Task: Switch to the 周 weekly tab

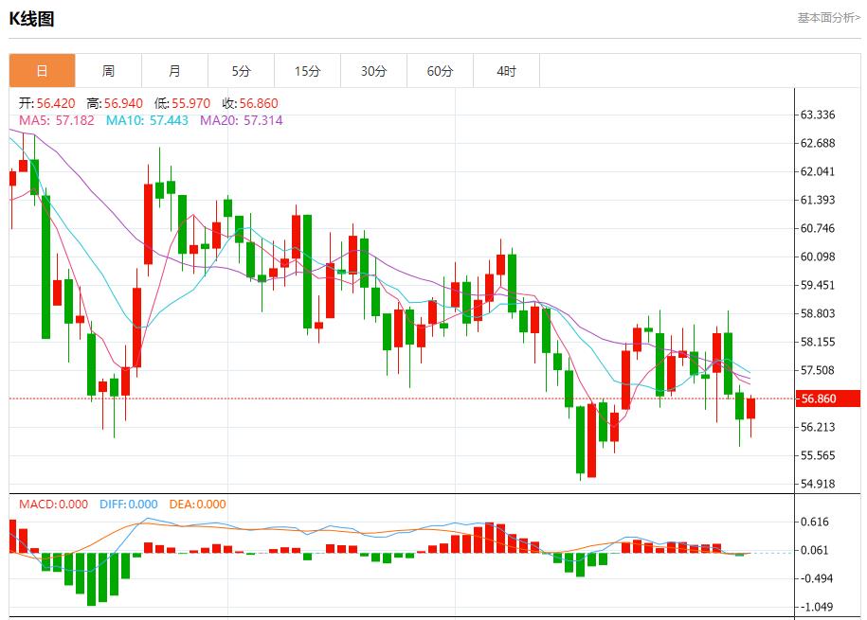Action: pos(108,71)
